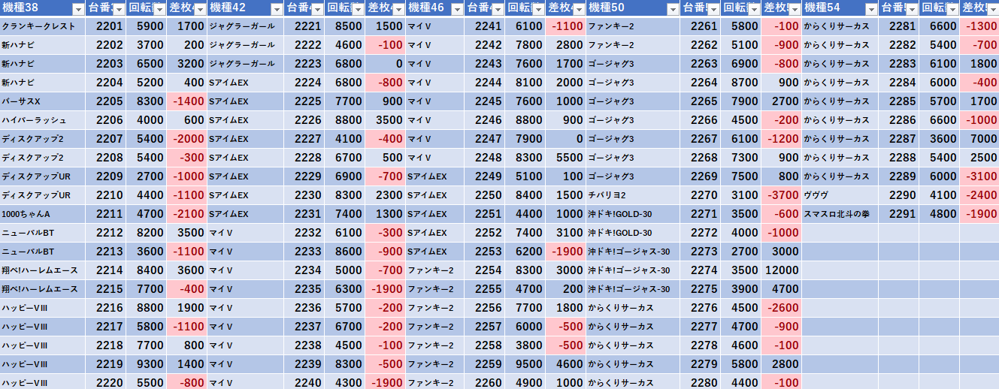Open the 機種50 column filter dropdown
Viewport: 999px width, 389px height.
[x=674, y=9]
